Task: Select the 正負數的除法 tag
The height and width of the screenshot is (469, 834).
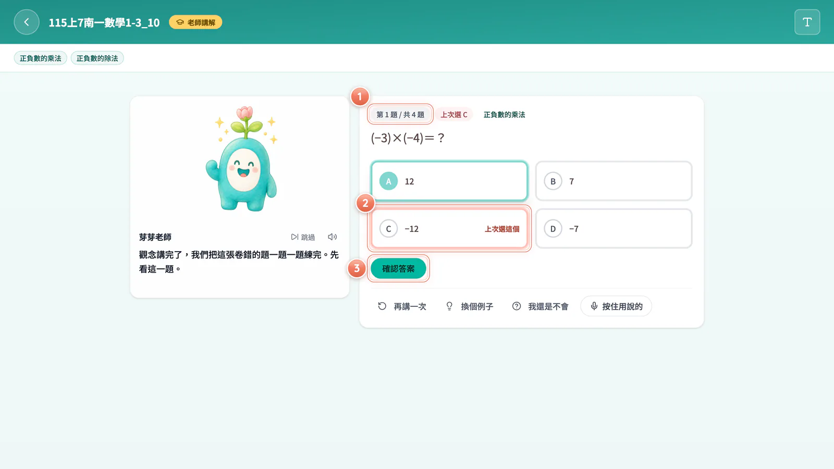Action: [97, 58]
